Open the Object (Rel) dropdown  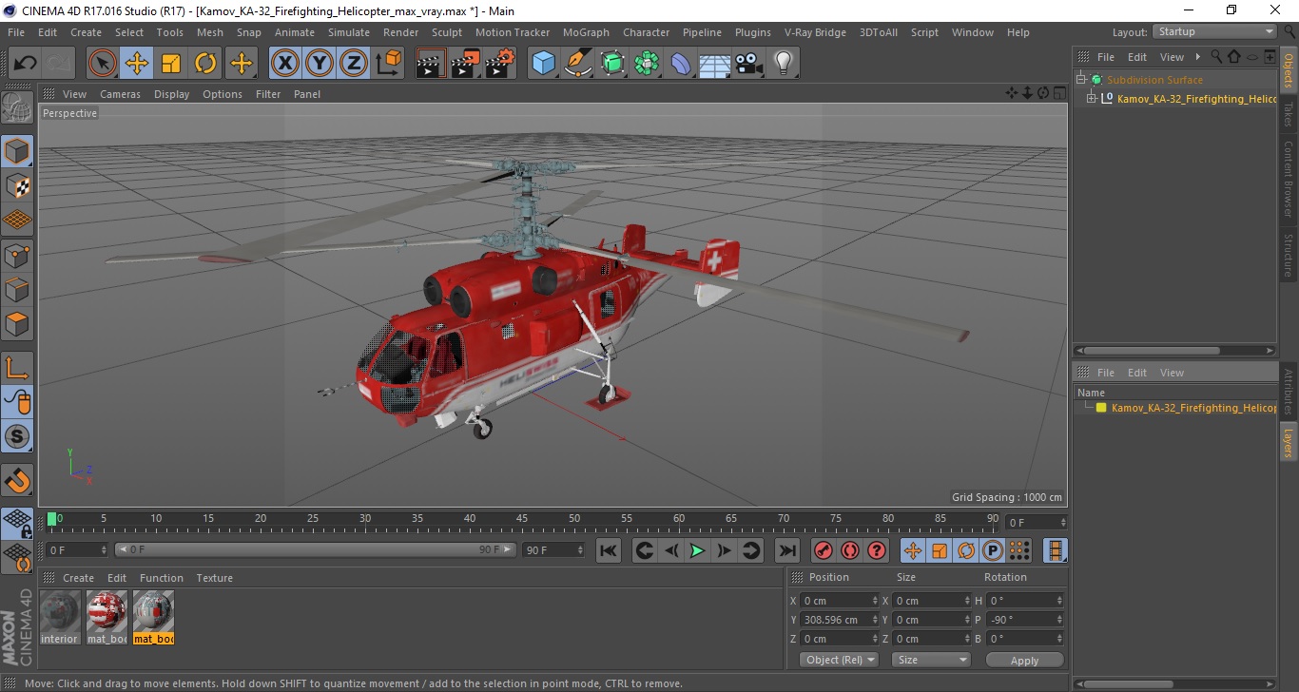(x=839, y=660)
